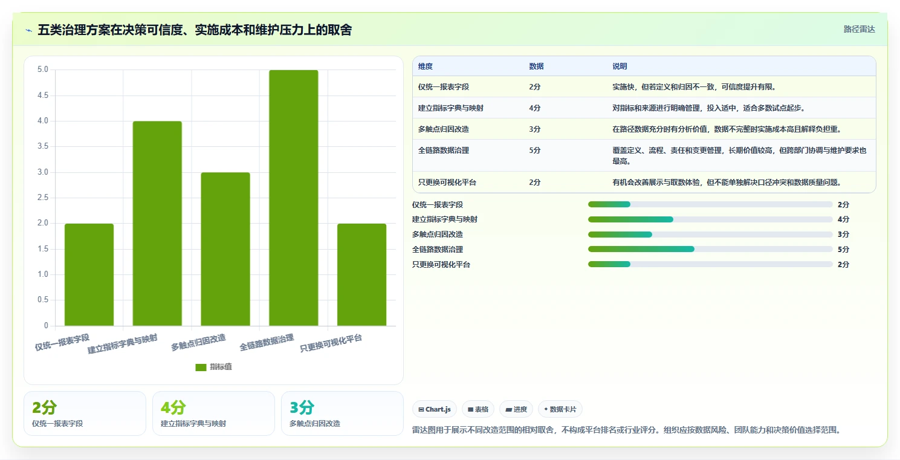Click the 指标值 legend label text

221,368
